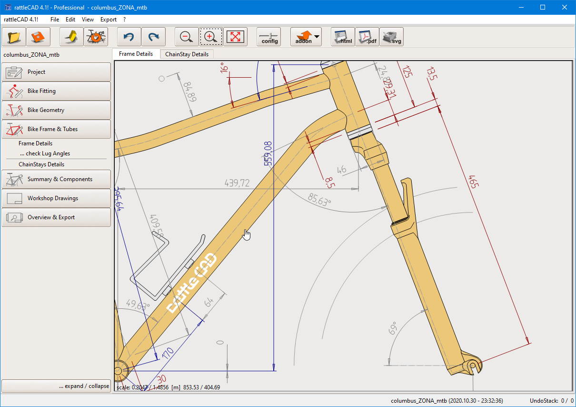Click the undo arrow in toolbar
Viewport: 576px width, 407px height.
(x=129, y=37)
